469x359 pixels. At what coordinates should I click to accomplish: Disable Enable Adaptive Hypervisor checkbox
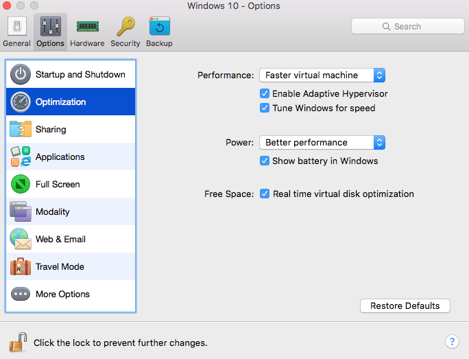point(265,93)
